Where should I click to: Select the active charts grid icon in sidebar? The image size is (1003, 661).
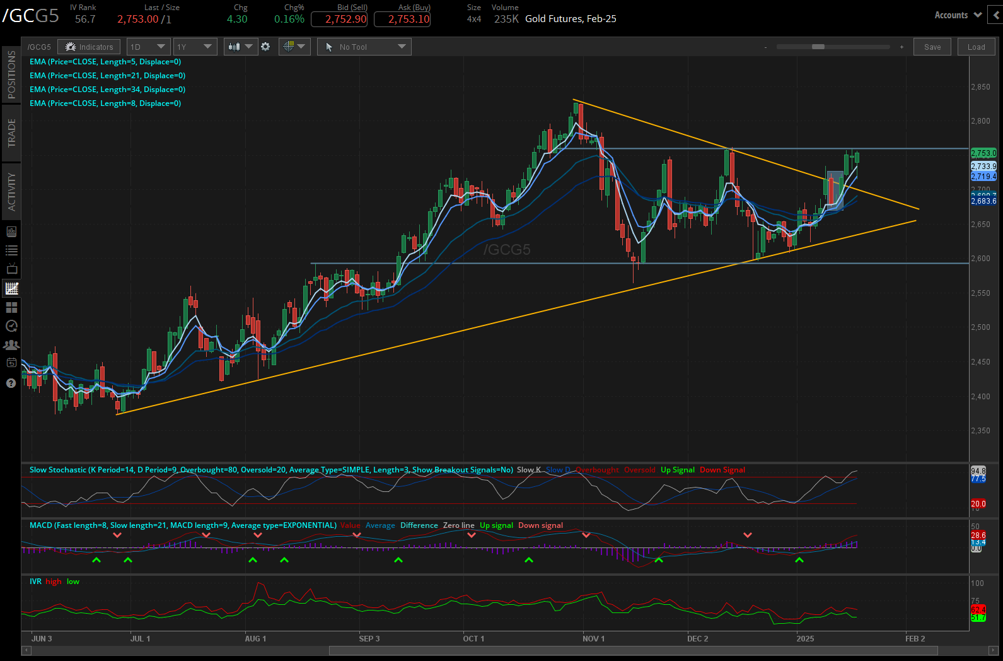click(x=11, y=288)
